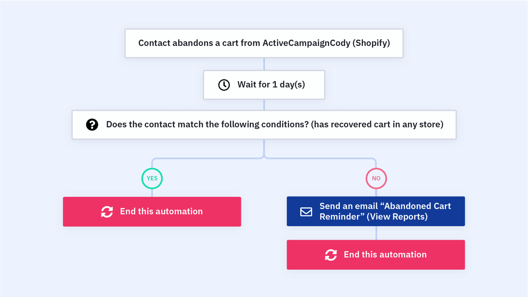Click "ActiveCampaignCody (Shopify)" in the trigger
The height and width of the screenshot is (297, 528).
tap(326, 43)
